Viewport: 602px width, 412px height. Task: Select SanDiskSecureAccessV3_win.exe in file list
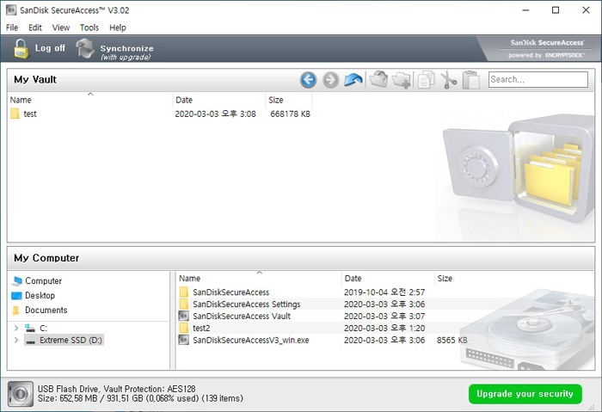[x=250, y=341]
